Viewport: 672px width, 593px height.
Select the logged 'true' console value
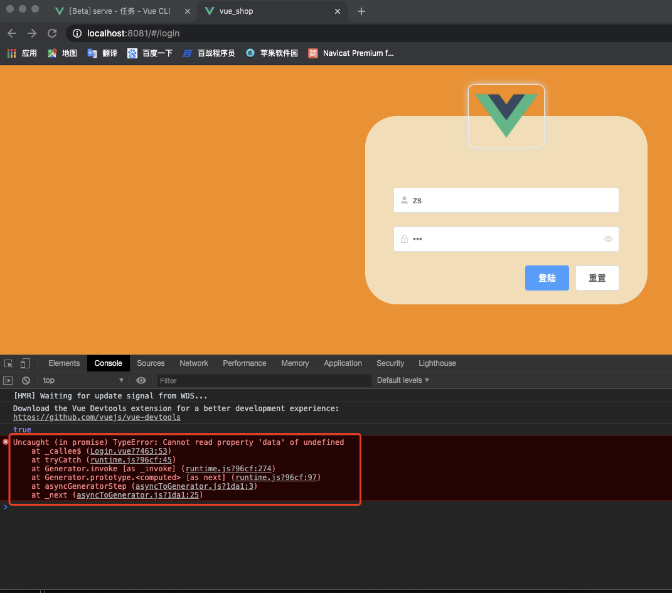coord(23,430)
